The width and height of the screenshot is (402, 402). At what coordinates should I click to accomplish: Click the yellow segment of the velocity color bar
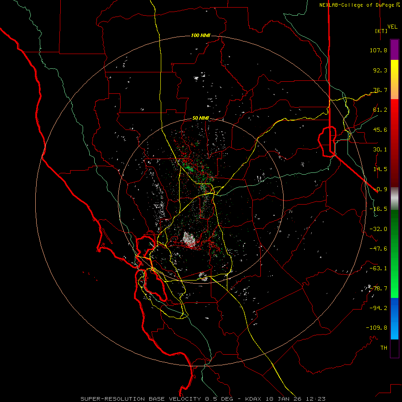(x=394, y=69)
